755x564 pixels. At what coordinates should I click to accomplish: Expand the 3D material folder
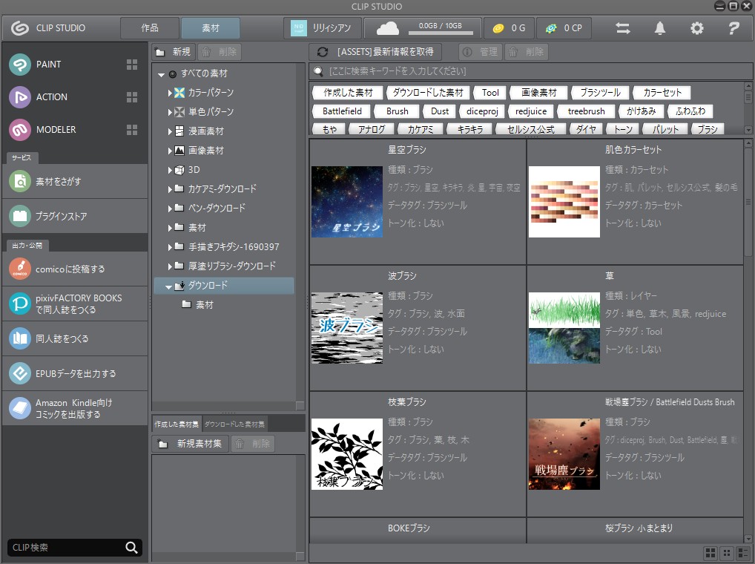pos(170,170)
